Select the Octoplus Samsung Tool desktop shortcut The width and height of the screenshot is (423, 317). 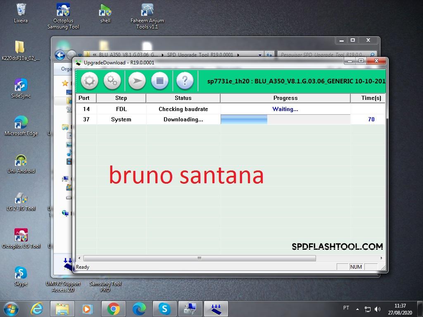tap(63, 16)
